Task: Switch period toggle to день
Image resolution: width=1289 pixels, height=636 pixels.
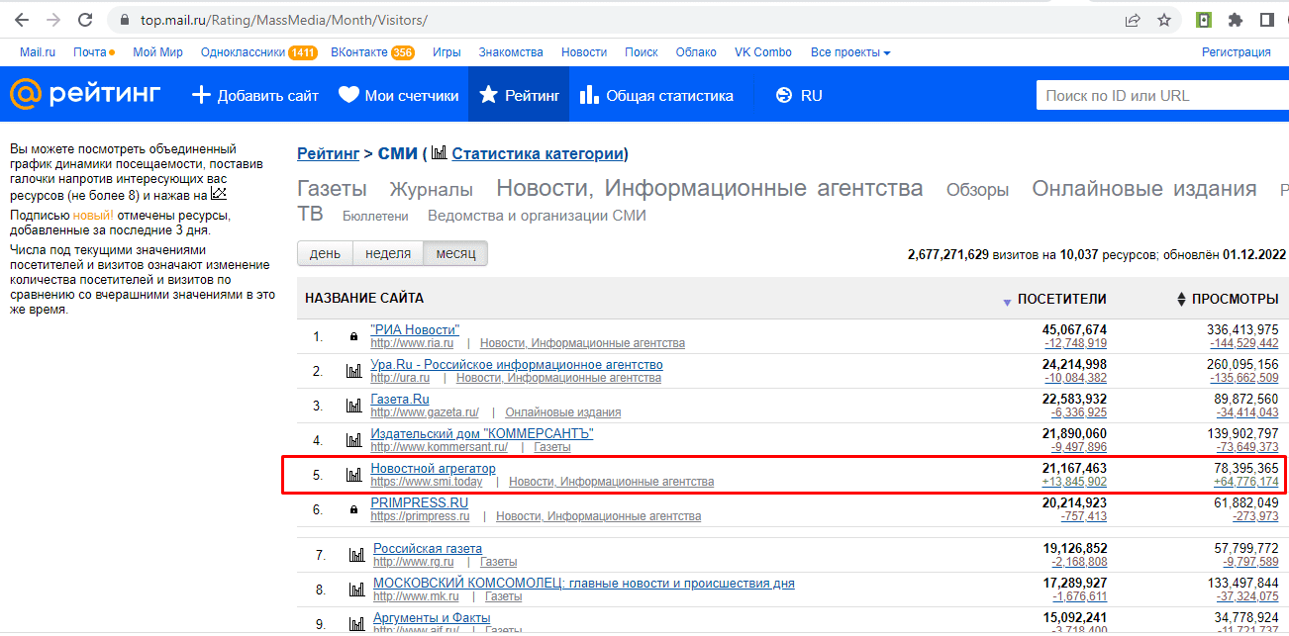Action: [x=325, y=254]
